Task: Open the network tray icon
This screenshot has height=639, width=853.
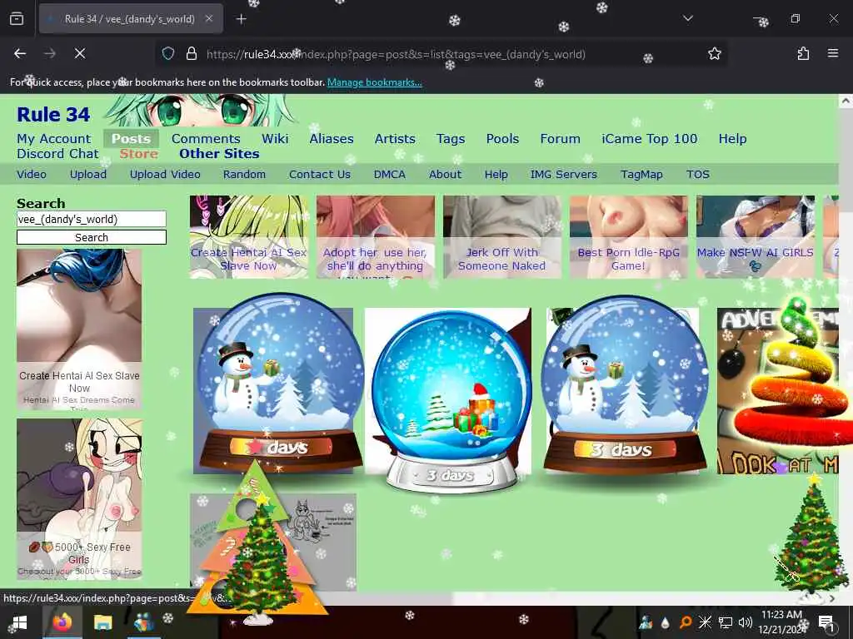Action: click(726, 622)
